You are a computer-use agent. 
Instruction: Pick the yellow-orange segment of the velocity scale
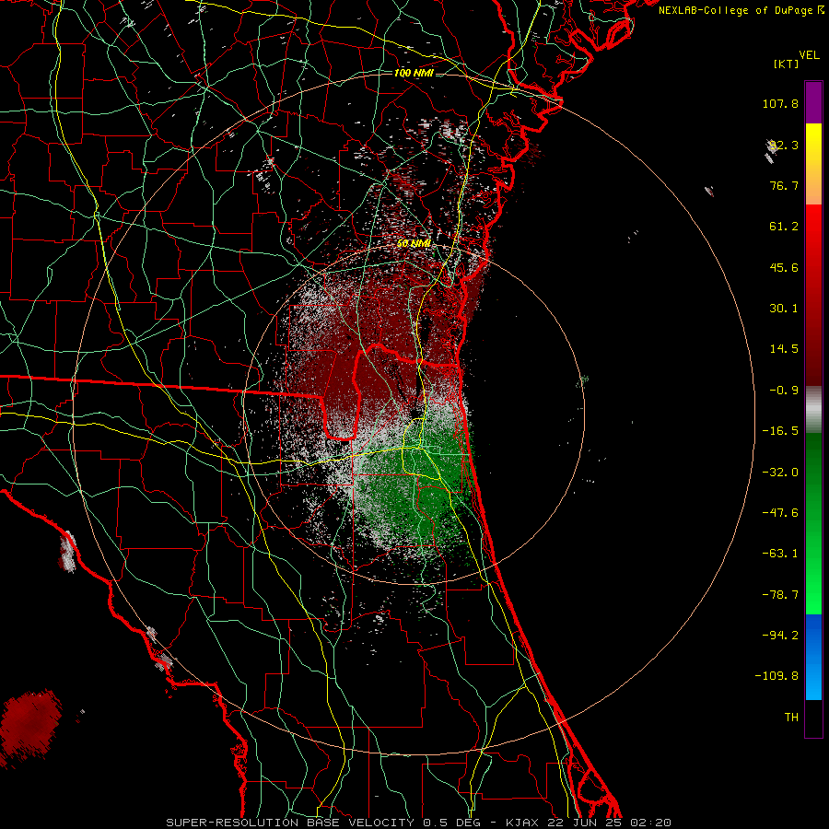[813, 164]
